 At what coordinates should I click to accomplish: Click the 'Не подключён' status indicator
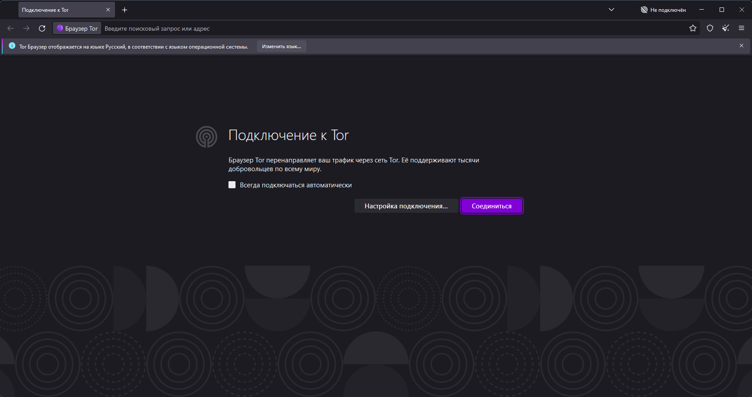point(663,10)
